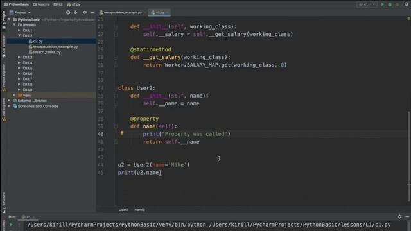This screenshot has height=231, width=411.
Task: Click the Stop run icon in the toolbar
Action: tap(398, 4)
